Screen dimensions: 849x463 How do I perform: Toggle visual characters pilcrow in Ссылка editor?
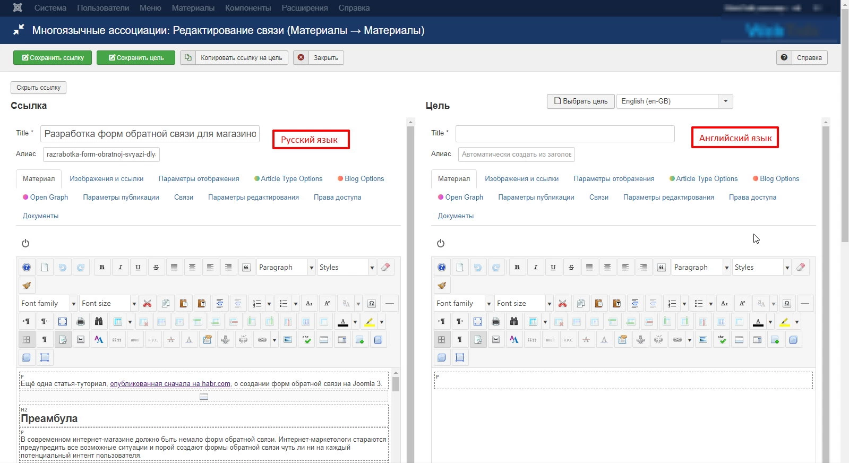[x=45, y=339]
